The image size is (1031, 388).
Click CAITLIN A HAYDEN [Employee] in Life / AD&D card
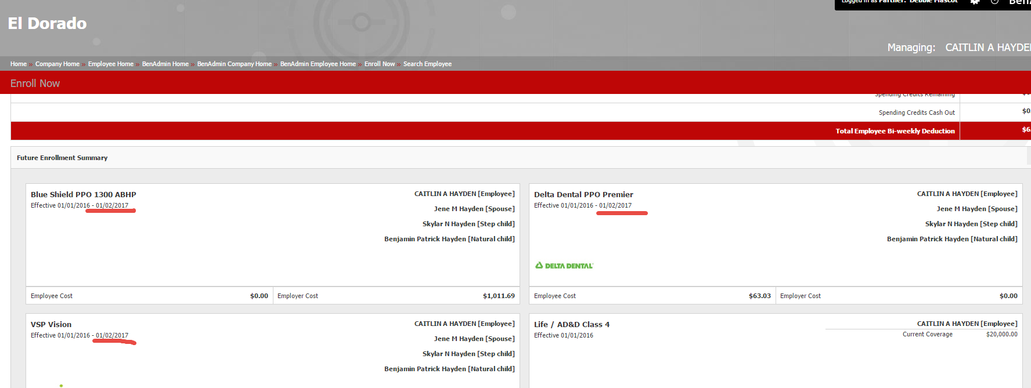point(967,324)
